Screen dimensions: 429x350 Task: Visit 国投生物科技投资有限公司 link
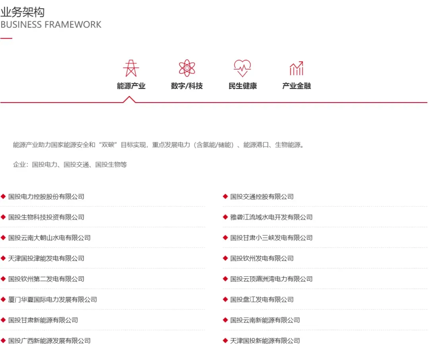[x=46, y=217]
